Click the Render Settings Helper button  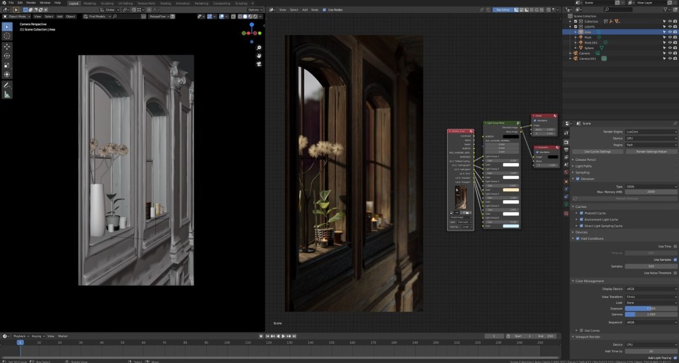[x=650, y=152]
